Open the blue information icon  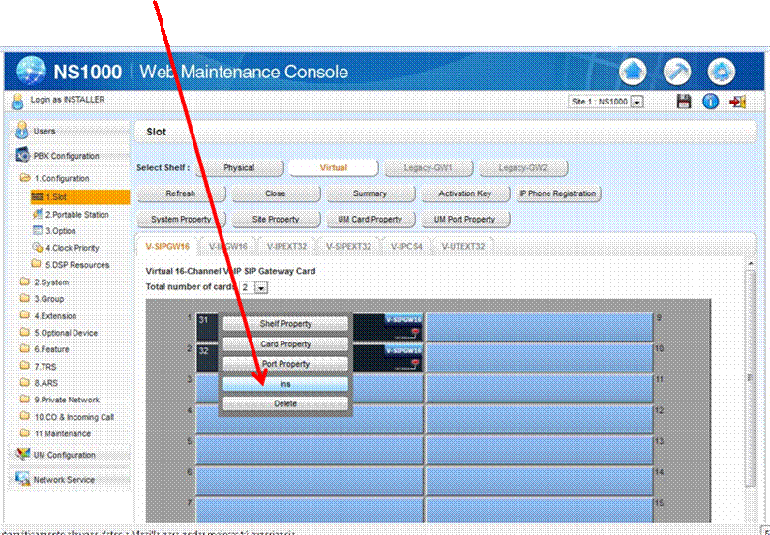710,102
